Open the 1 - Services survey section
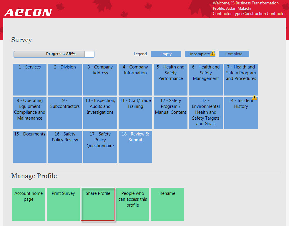This screenshot has width=289, height=226. (30, 79)
